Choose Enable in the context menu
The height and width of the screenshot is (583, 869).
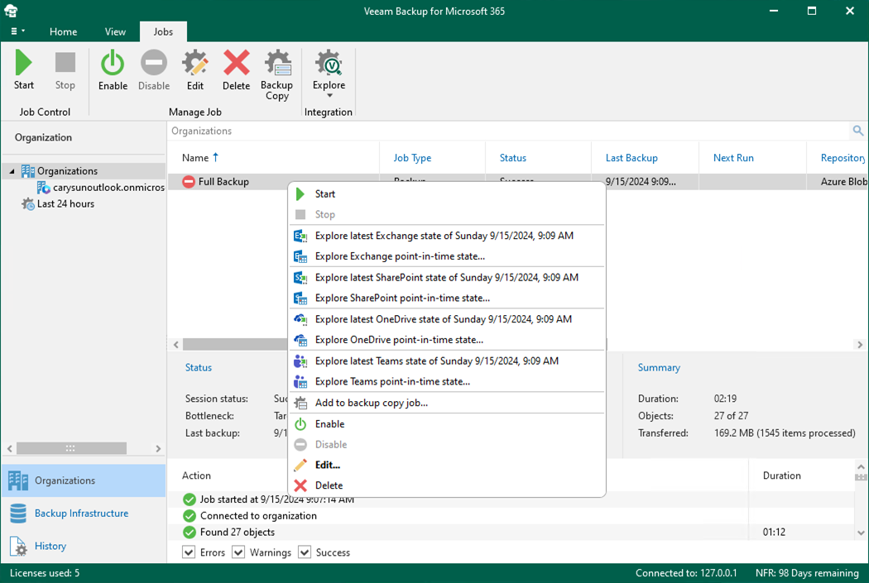click(x=447, y=424)
